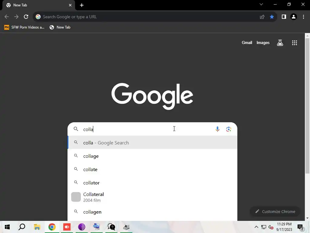The width and height of the screenshot is (310, 233).
Task: Open a new tab with plus button
Action: point(82,5)
